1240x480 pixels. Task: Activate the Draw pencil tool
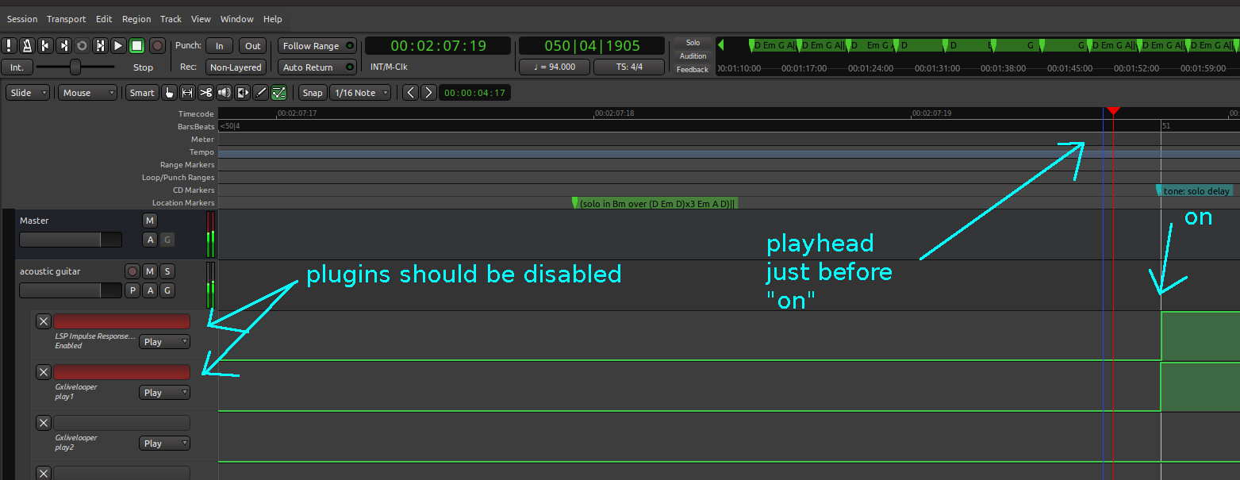(260, 93)
